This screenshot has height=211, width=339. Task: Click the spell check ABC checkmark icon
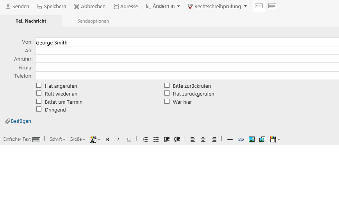[x=190, y=7]
